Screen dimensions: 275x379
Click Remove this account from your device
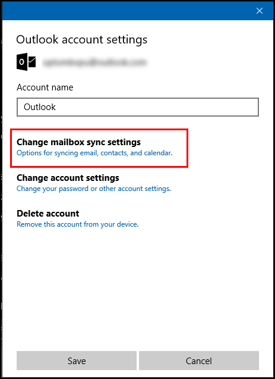(x=78, y=224)
